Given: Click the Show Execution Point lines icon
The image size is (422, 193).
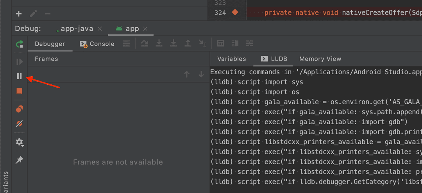Looking at the screenshot, I should [126, 43].
